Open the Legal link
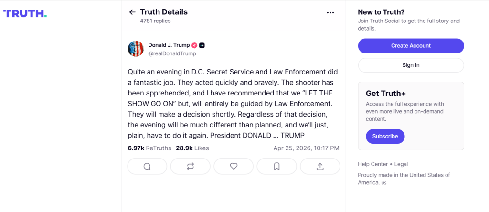 coord(401,164)
